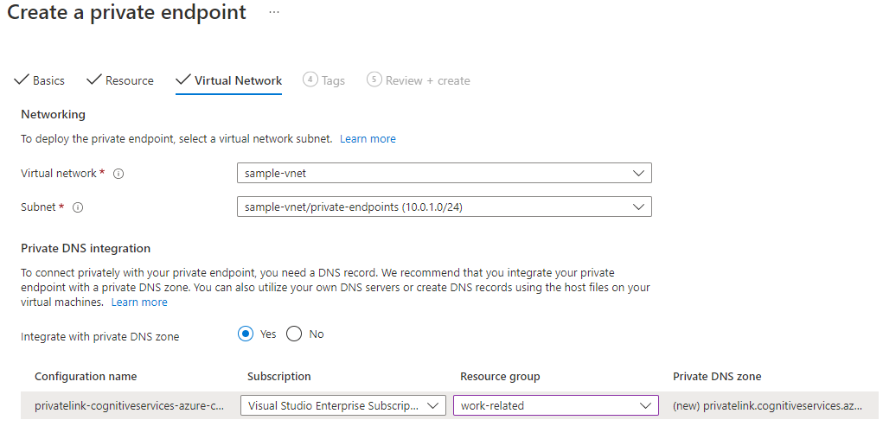This screenshot has width=883, height=439.
Task: Click the privatelink-cognitiveservices configuration name cell
Action: (x=129, y=405)
